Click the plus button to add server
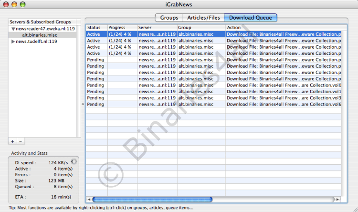 [x=12, y=141]
